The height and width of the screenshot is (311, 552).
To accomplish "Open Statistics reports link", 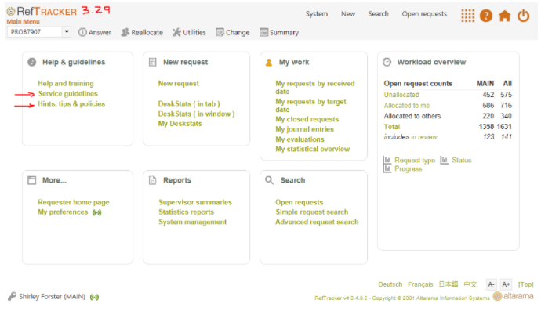I will [x=187, y=212].
